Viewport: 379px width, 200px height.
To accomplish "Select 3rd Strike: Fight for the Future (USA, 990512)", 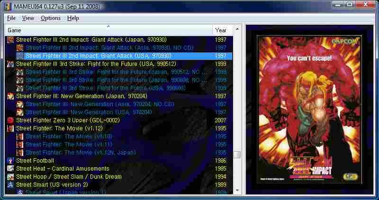I will (x=96, y=64).
